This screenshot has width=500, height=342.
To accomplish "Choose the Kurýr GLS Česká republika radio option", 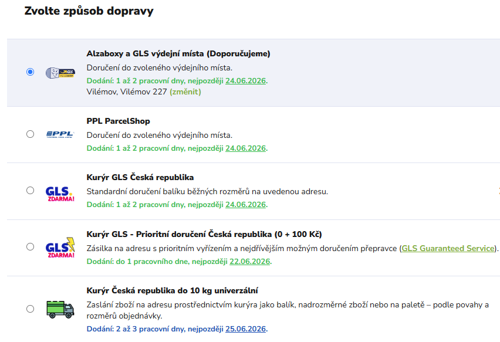I will (x=31, y=190).
